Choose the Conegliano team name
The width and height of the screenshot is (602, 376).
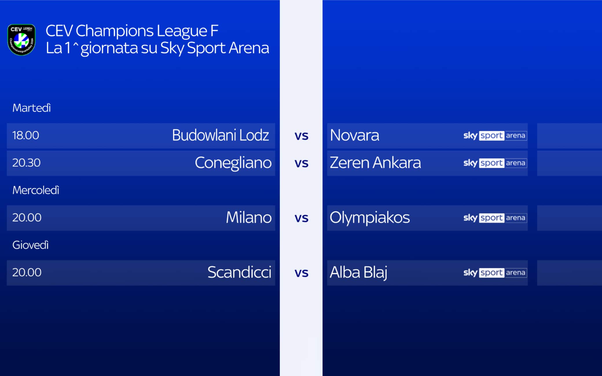point(233,163)
